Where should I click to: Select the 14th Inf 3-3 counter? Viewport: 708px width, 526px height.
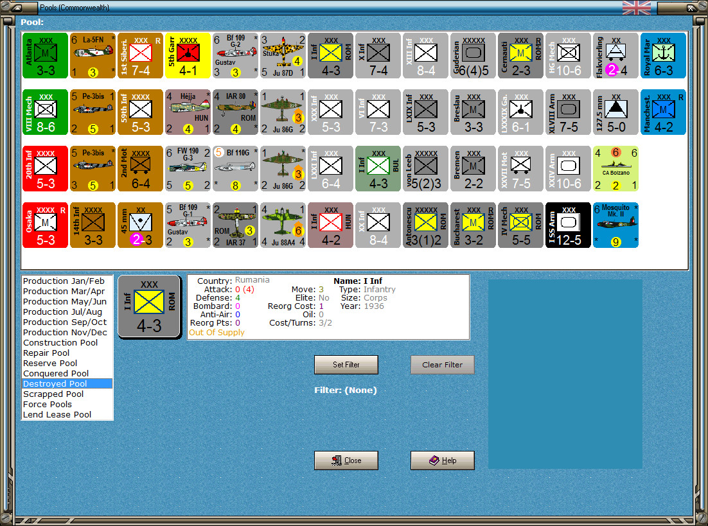[93, 225]
